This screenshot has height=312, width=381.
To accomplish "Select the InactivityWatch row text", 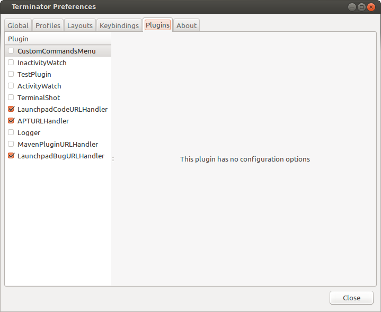I will 42,63.
